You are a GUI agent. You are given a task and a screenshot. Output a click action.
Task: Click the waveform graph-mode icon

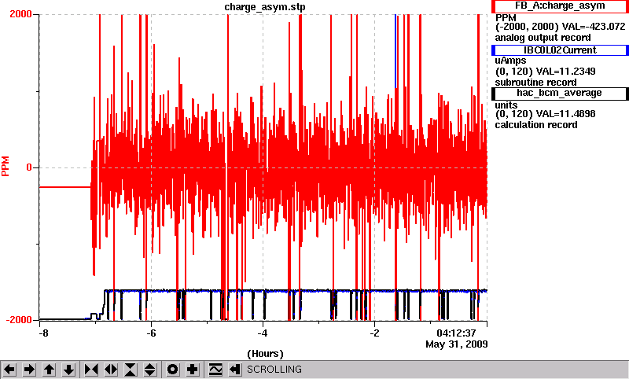coord(215,370)
